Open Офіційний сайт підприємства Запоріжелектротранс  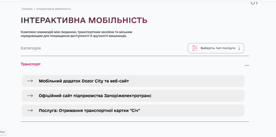coord(95,96)
